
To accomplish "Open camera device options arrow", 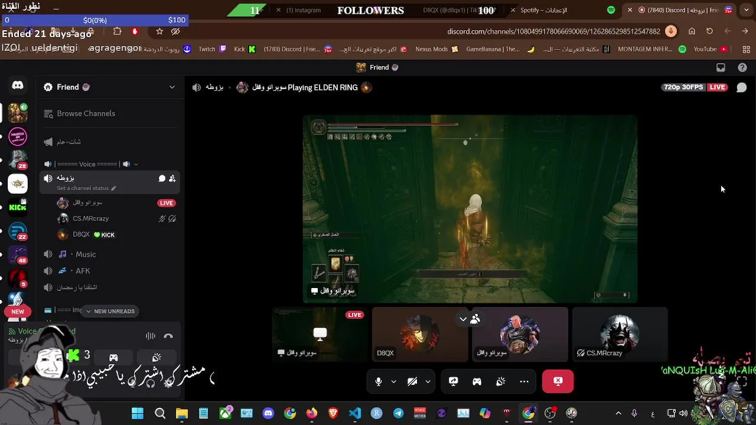I will [x=428, y=381].
